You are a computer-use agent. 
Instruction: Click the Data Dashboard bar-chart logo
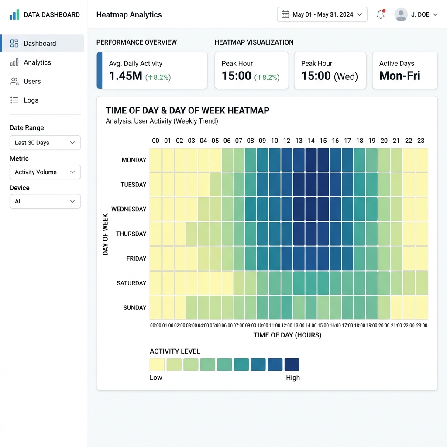pyautogui.click(x=14, y=14)
